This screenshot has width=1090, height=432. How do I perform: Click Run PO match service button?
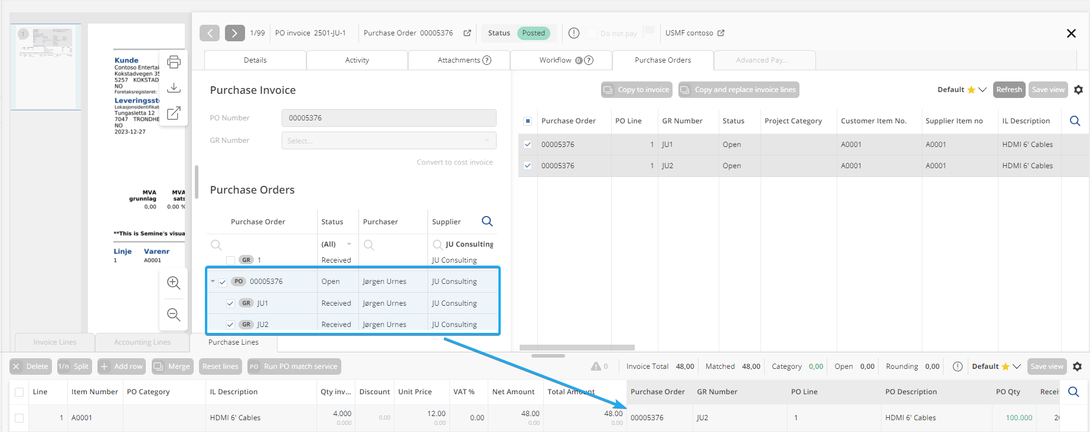click(x=294, y=366)
